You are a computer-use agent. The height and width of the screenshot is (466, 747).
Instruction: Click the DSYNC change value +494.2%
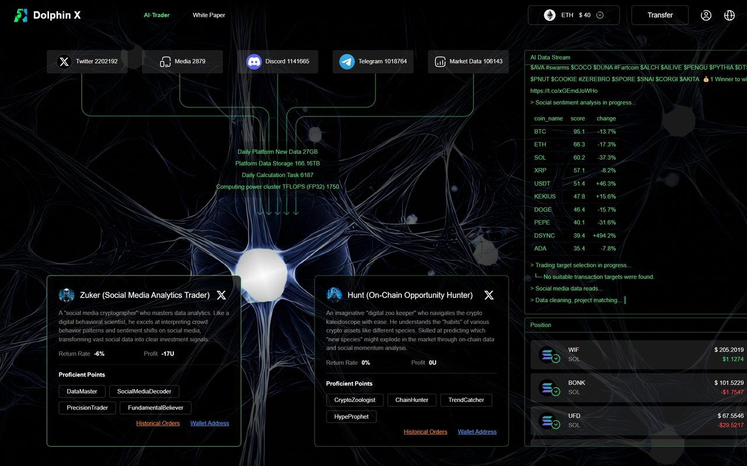604,236
